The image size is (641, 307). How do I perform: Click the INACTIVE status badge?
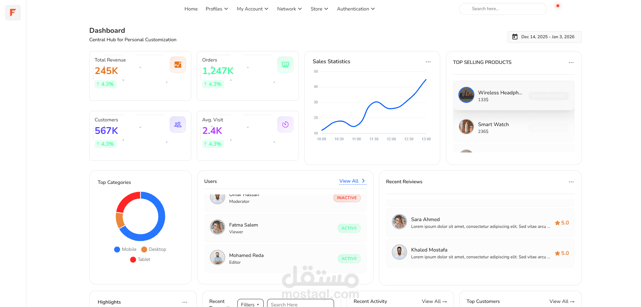click(x=347, y=198)
